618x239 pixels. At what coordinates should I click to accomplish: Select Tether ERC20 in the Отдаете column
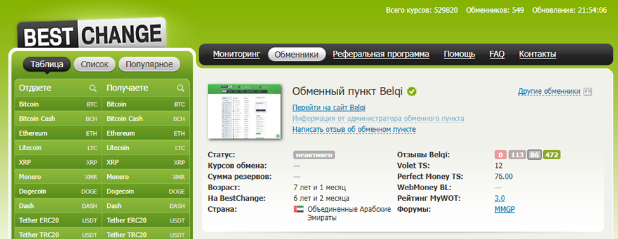pos(58,221)
